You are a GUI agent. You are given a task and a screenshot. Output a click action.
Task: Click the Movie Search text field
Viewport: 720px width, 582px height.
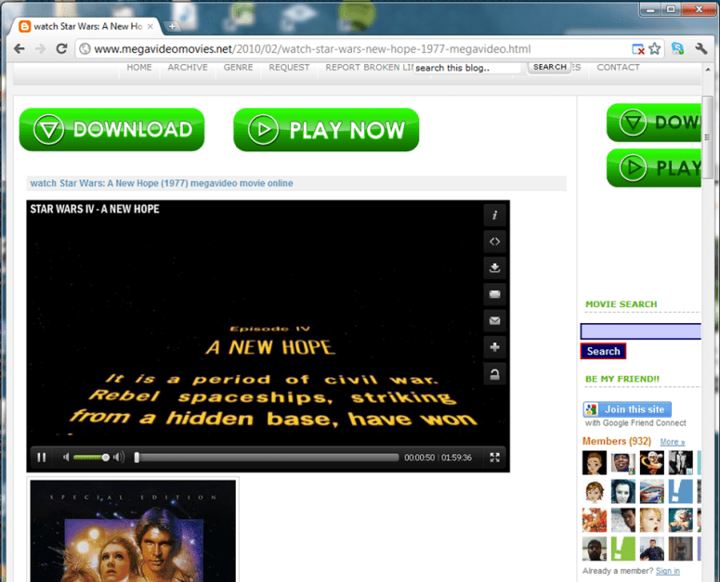pos(640,331)
